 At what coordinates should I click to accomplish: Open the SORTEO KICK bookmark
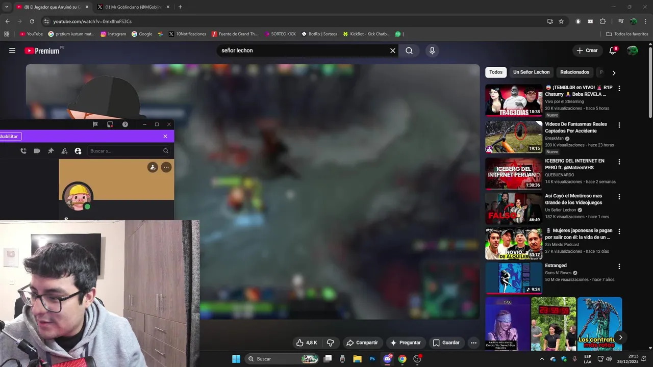[x=280, y=34]
